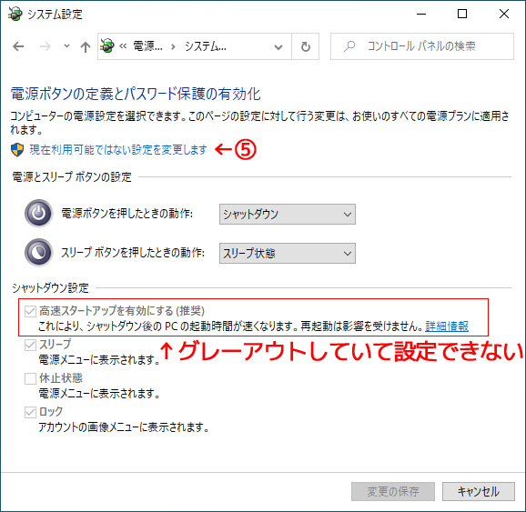Open the recent locations chevron
This screenshot has width=526, height=512.
tap(66, 46)
